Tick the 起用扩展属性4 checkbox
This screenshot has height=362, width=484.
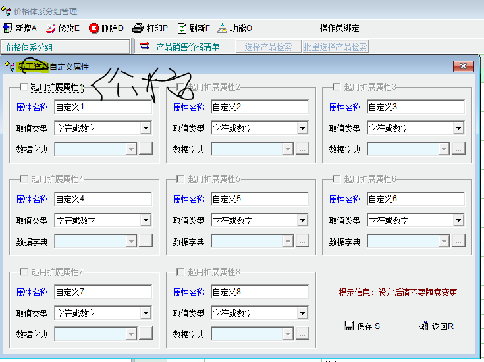coord(24,179)
